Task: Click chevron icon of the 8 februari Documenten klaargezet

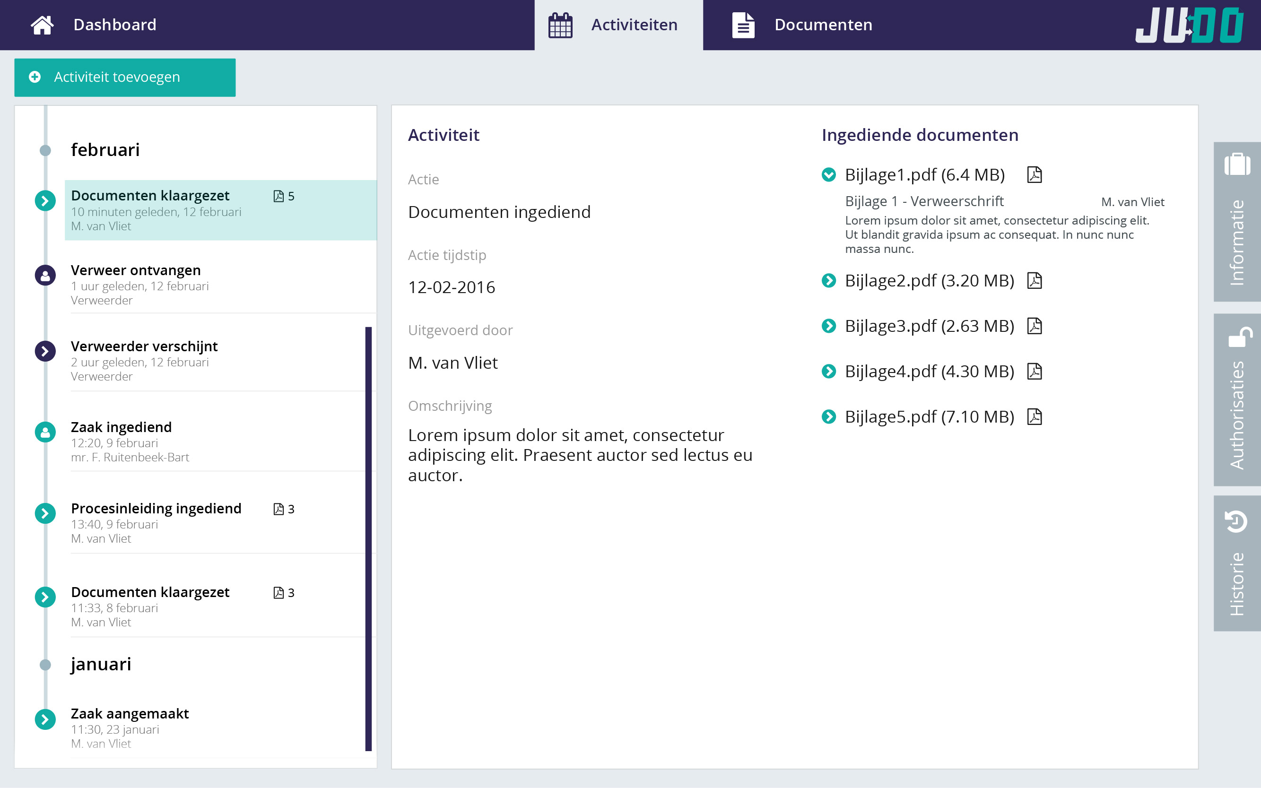Action: 45,597
